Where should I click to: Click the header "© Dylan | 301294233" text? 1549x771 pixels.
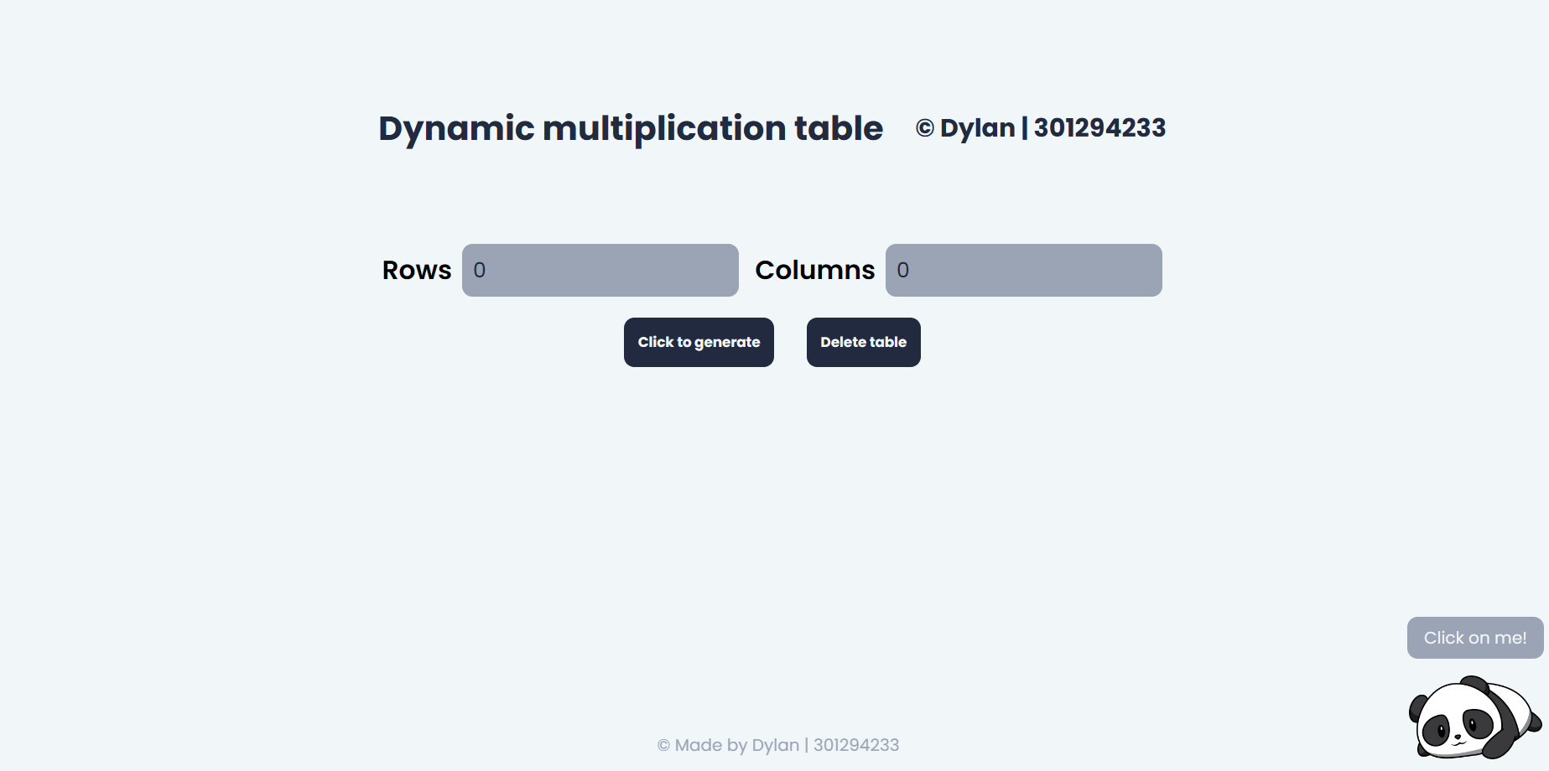[x=1040, y=128]
